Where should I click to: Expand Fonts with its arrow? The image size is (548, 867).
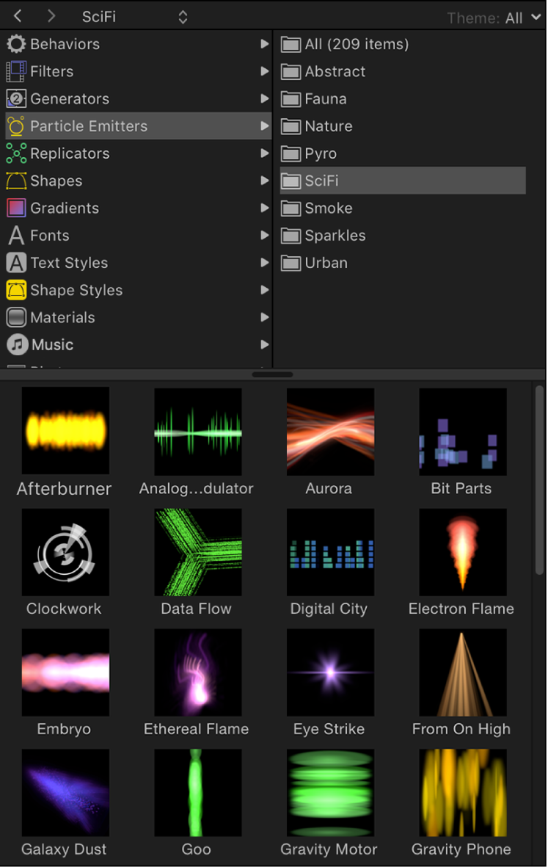(x=265, y=236)
